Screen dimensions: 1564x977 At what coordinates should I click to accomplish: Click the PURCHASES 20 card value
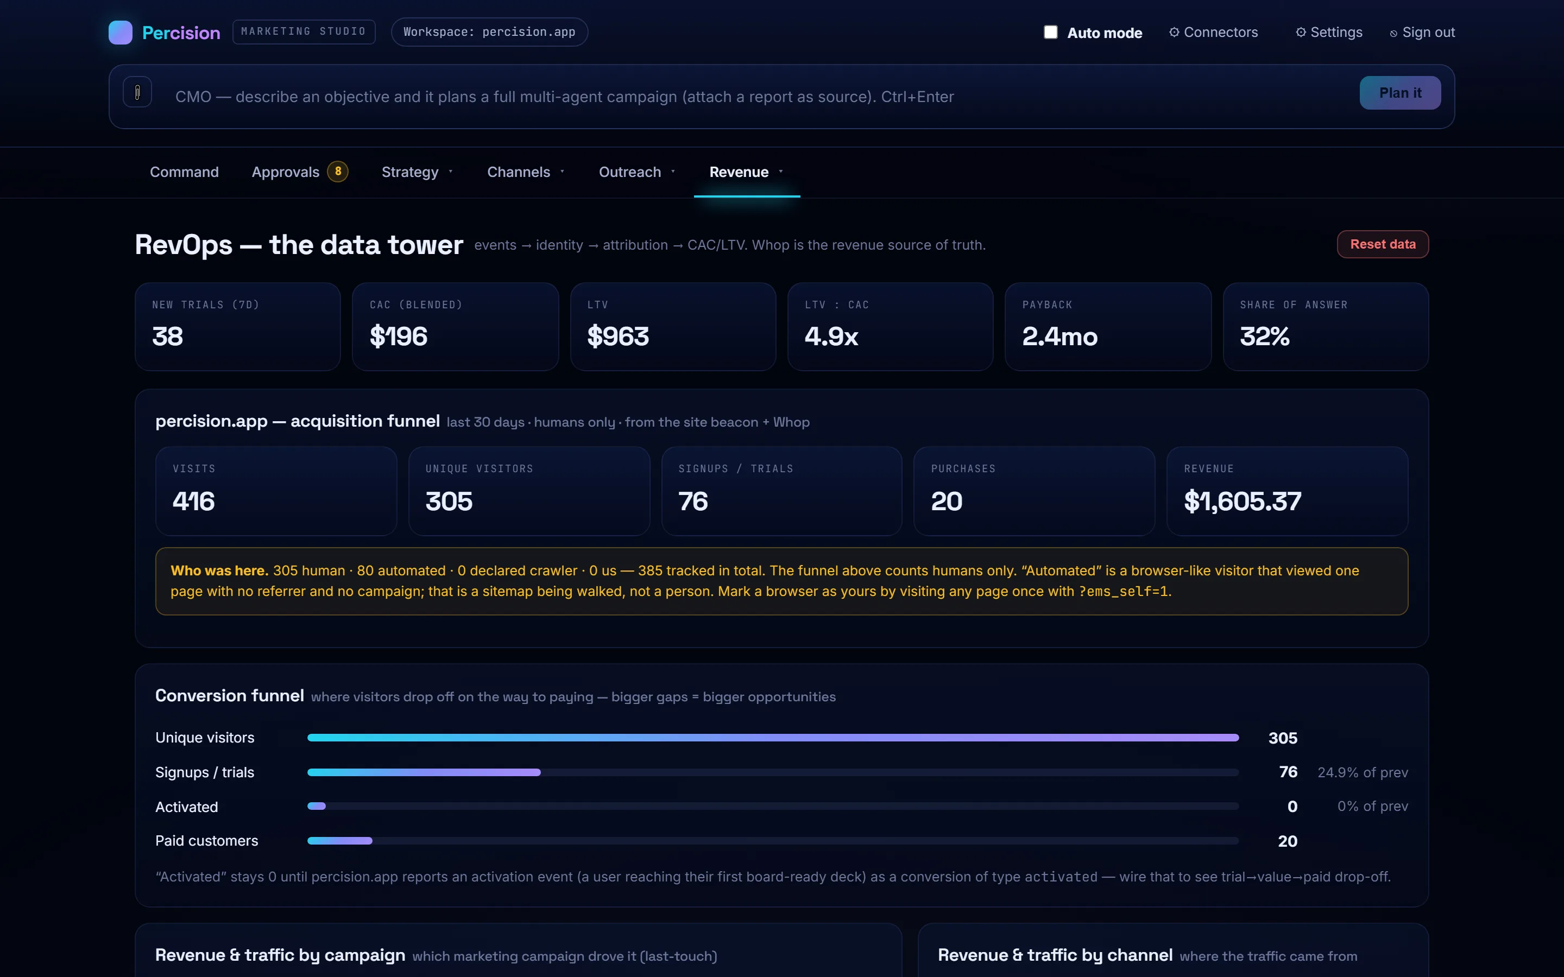tap(947, 502)
